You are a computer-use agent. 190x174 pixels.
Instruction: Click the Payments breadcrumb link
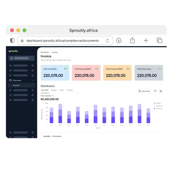coord(45,52)
